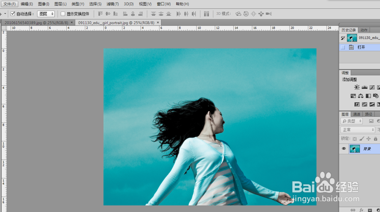The width and height of the screenshot is (380, 212).
Task: Toggle lock transparent pixels
Action: [355, 139]
